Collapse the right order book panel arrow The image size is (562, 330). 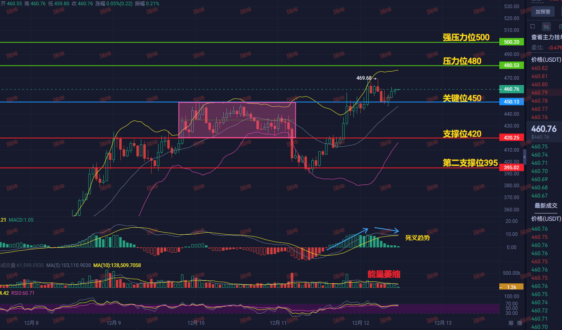pyautogui.click(x=525, y=157)
